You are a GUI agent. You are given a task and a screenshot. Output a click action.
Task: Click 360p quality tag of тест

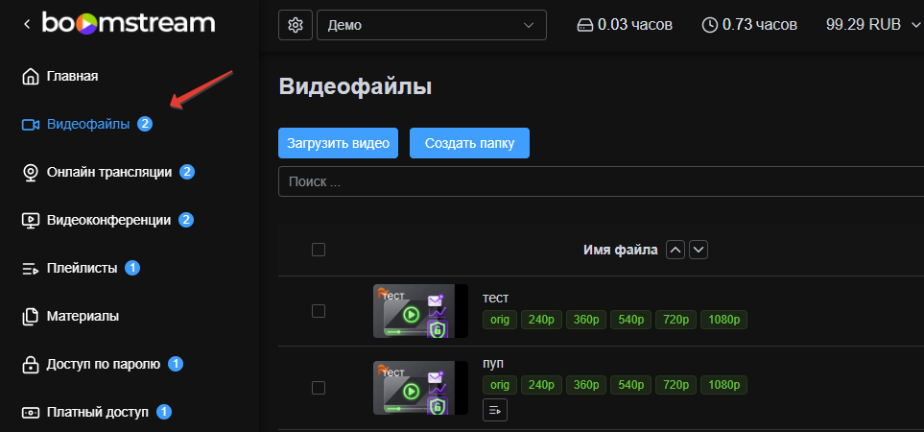(586, 320)
